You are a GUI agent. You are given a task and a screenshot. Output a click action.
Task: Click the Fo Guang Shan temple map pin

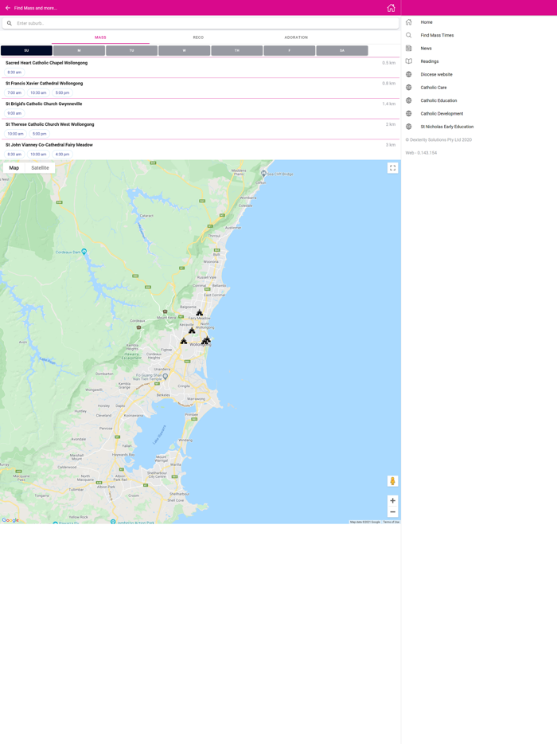[166, 376]
